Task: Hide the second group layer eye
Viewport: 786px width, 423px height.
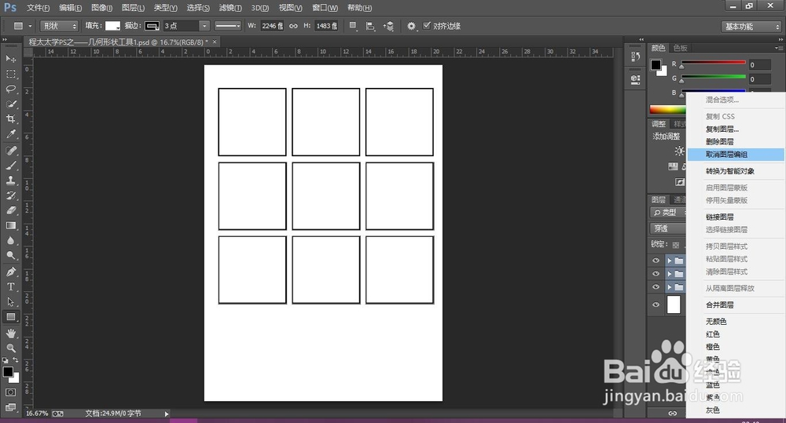Action: (656, 274)
